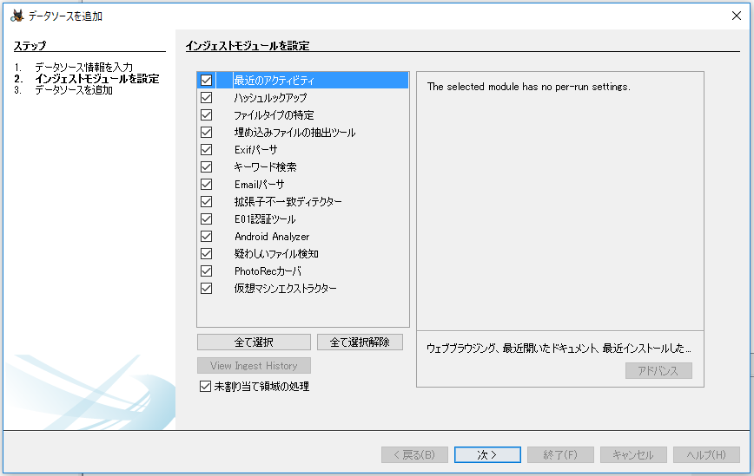Screen dimensions: 754x476
Task: Select the Exifパーサ module in list
Action: point(255,150)
